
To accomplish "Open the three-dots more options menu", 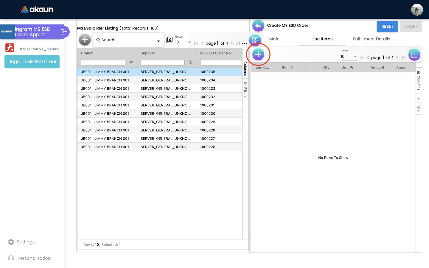I will tap(245, 43).
